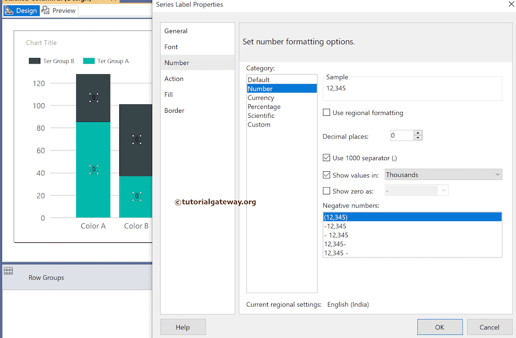Select the Font properties page
Viewport: 516px width, 338px height.
click(x=171, y=47)
